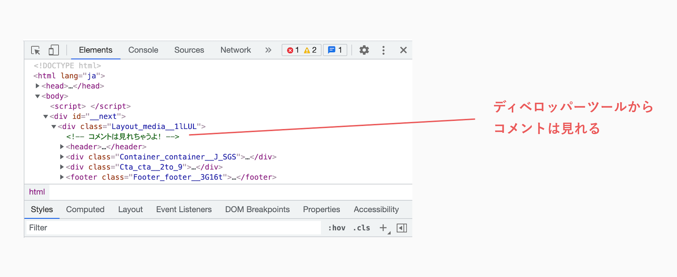Toggle .cls class editor
This screenshot has height=277, width=677.
(362, 228)
